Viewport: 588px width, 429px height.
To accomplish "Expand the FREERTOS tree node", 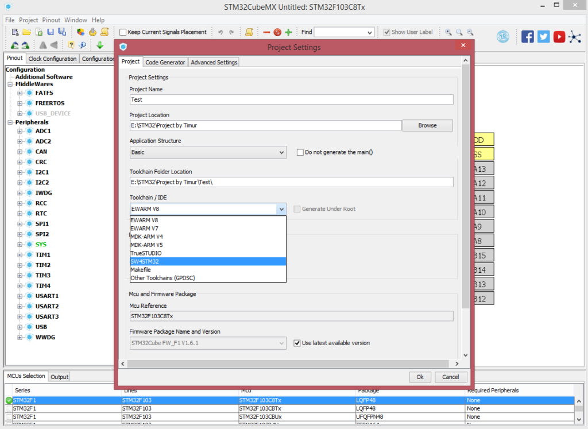I will tap(20, 103).
